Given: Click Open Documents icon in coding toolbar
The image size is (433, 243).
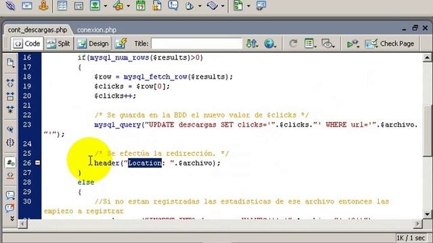Looking at the screenshot, I should pyautogui.click(x=10, y=63).
